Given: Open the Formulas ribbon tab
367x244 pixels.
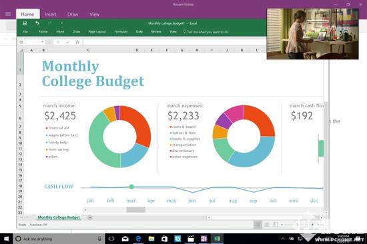Looking at the screenshot, I should click(121, 31).
